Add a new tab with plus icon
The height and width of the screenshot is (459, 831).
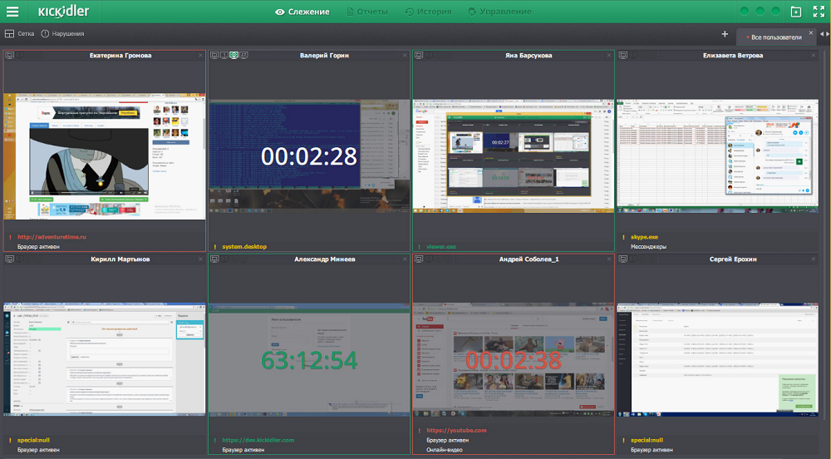[725, 34]
